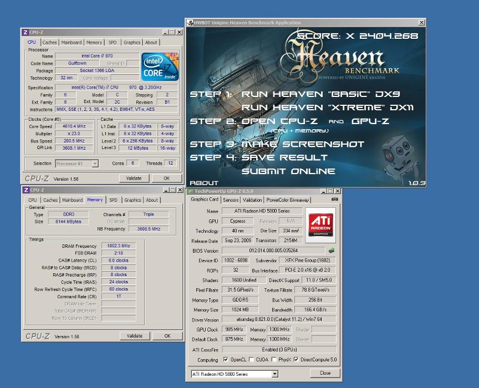Select CPU tab in bottom CPU-Z window
This screenshot has height=388, width=479.
pos(32,200)
